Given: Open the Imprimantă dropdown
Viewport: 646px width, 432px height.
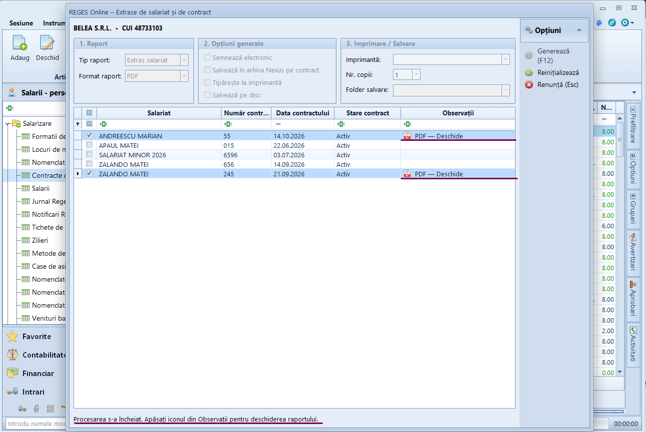Looking at the screenshot, I should click(505, 60).
